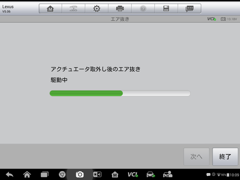
Task: Tap the Lexus V5.06 label
Action: point(8,9)
